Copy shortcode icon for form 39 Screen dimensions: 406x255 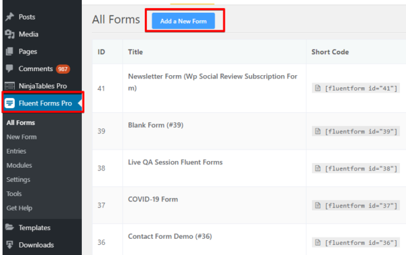318,131
